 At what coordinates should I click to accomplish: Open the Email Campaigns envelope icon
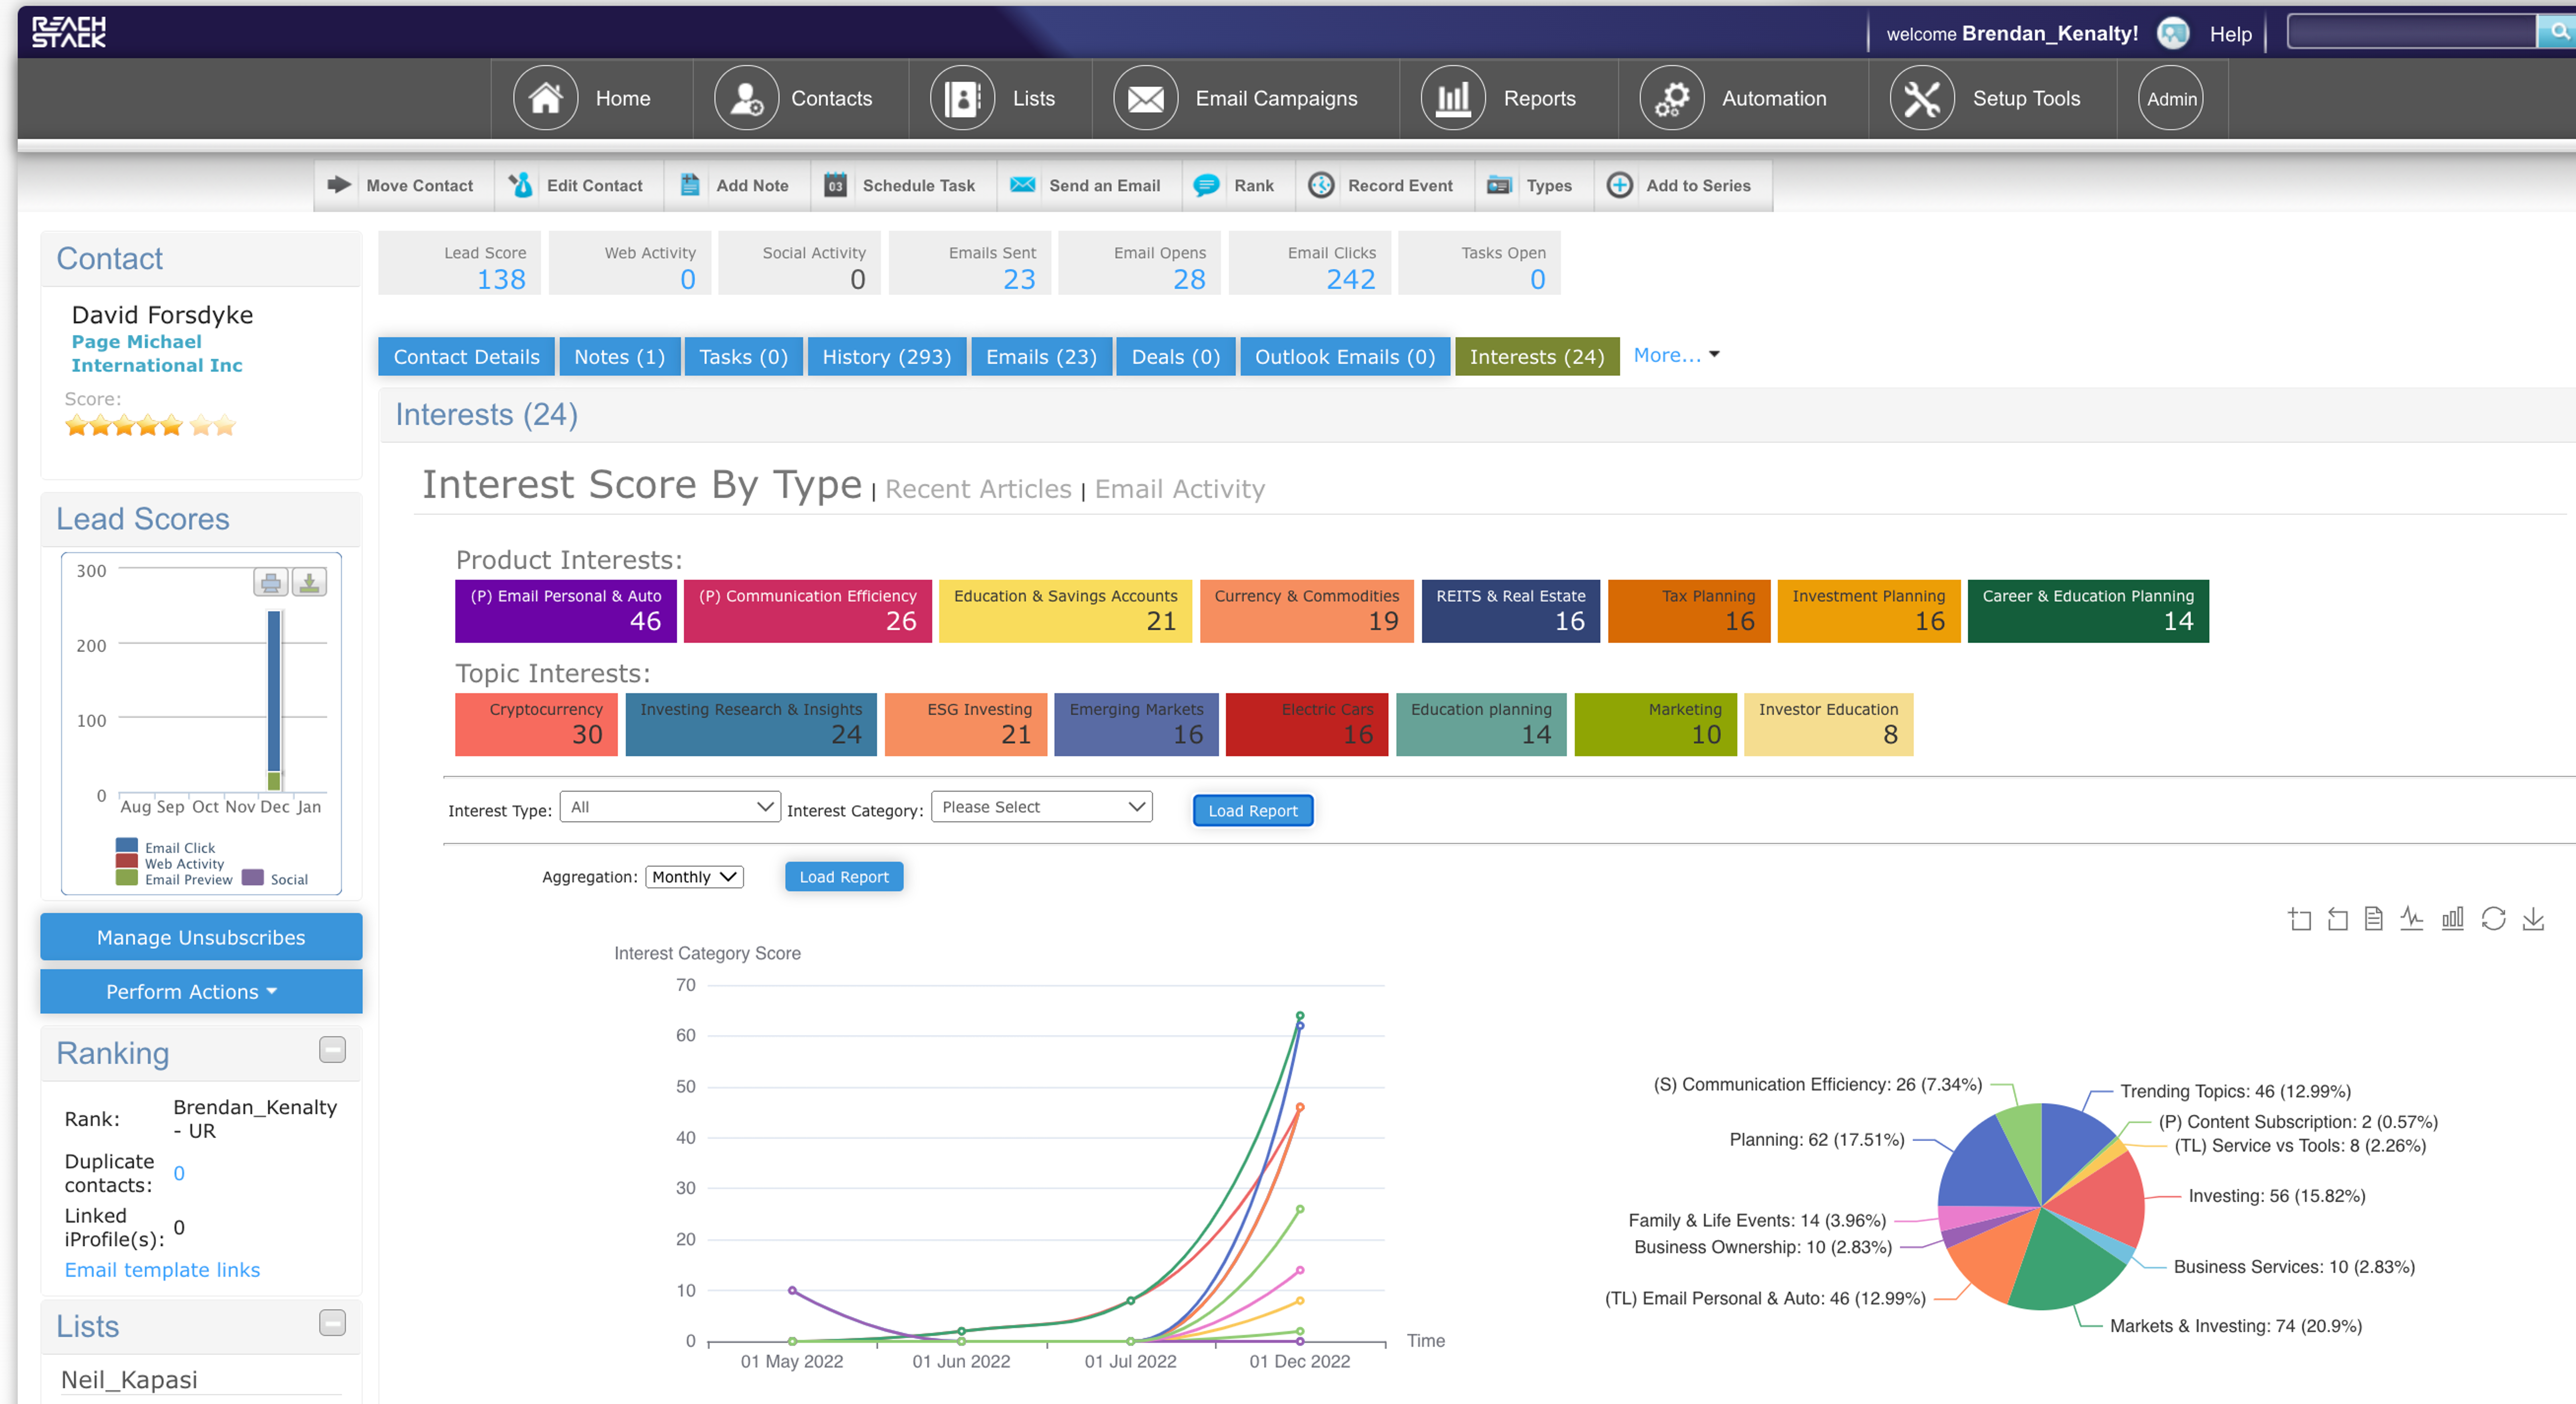coord(1146,98)
